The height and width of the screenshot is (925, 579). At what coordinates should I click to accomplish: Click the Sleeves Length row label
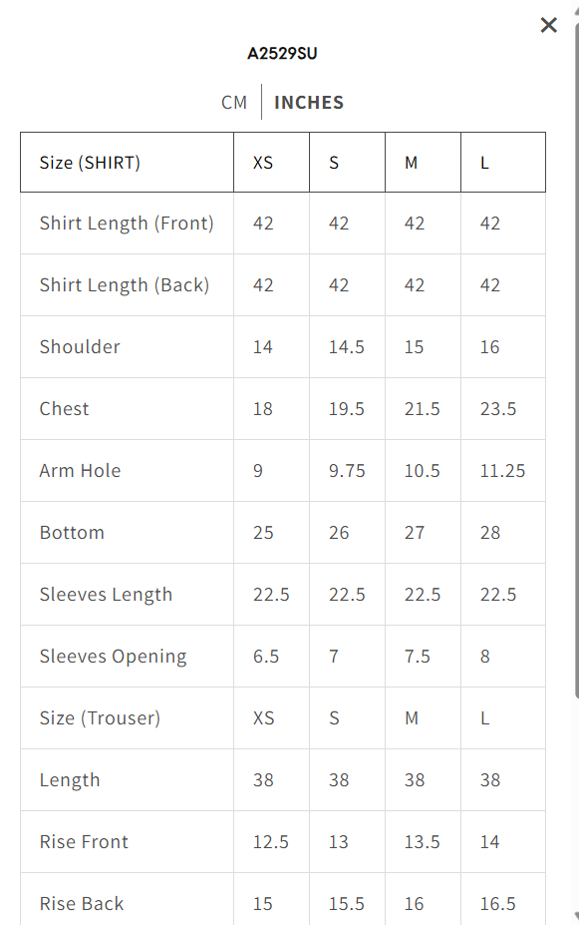[x=106, y=594]
